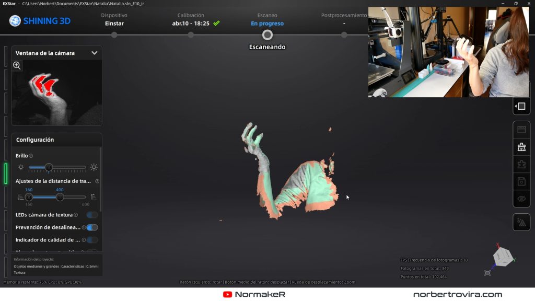Click the window-shaped icon in right toolbar

[521, 130]
